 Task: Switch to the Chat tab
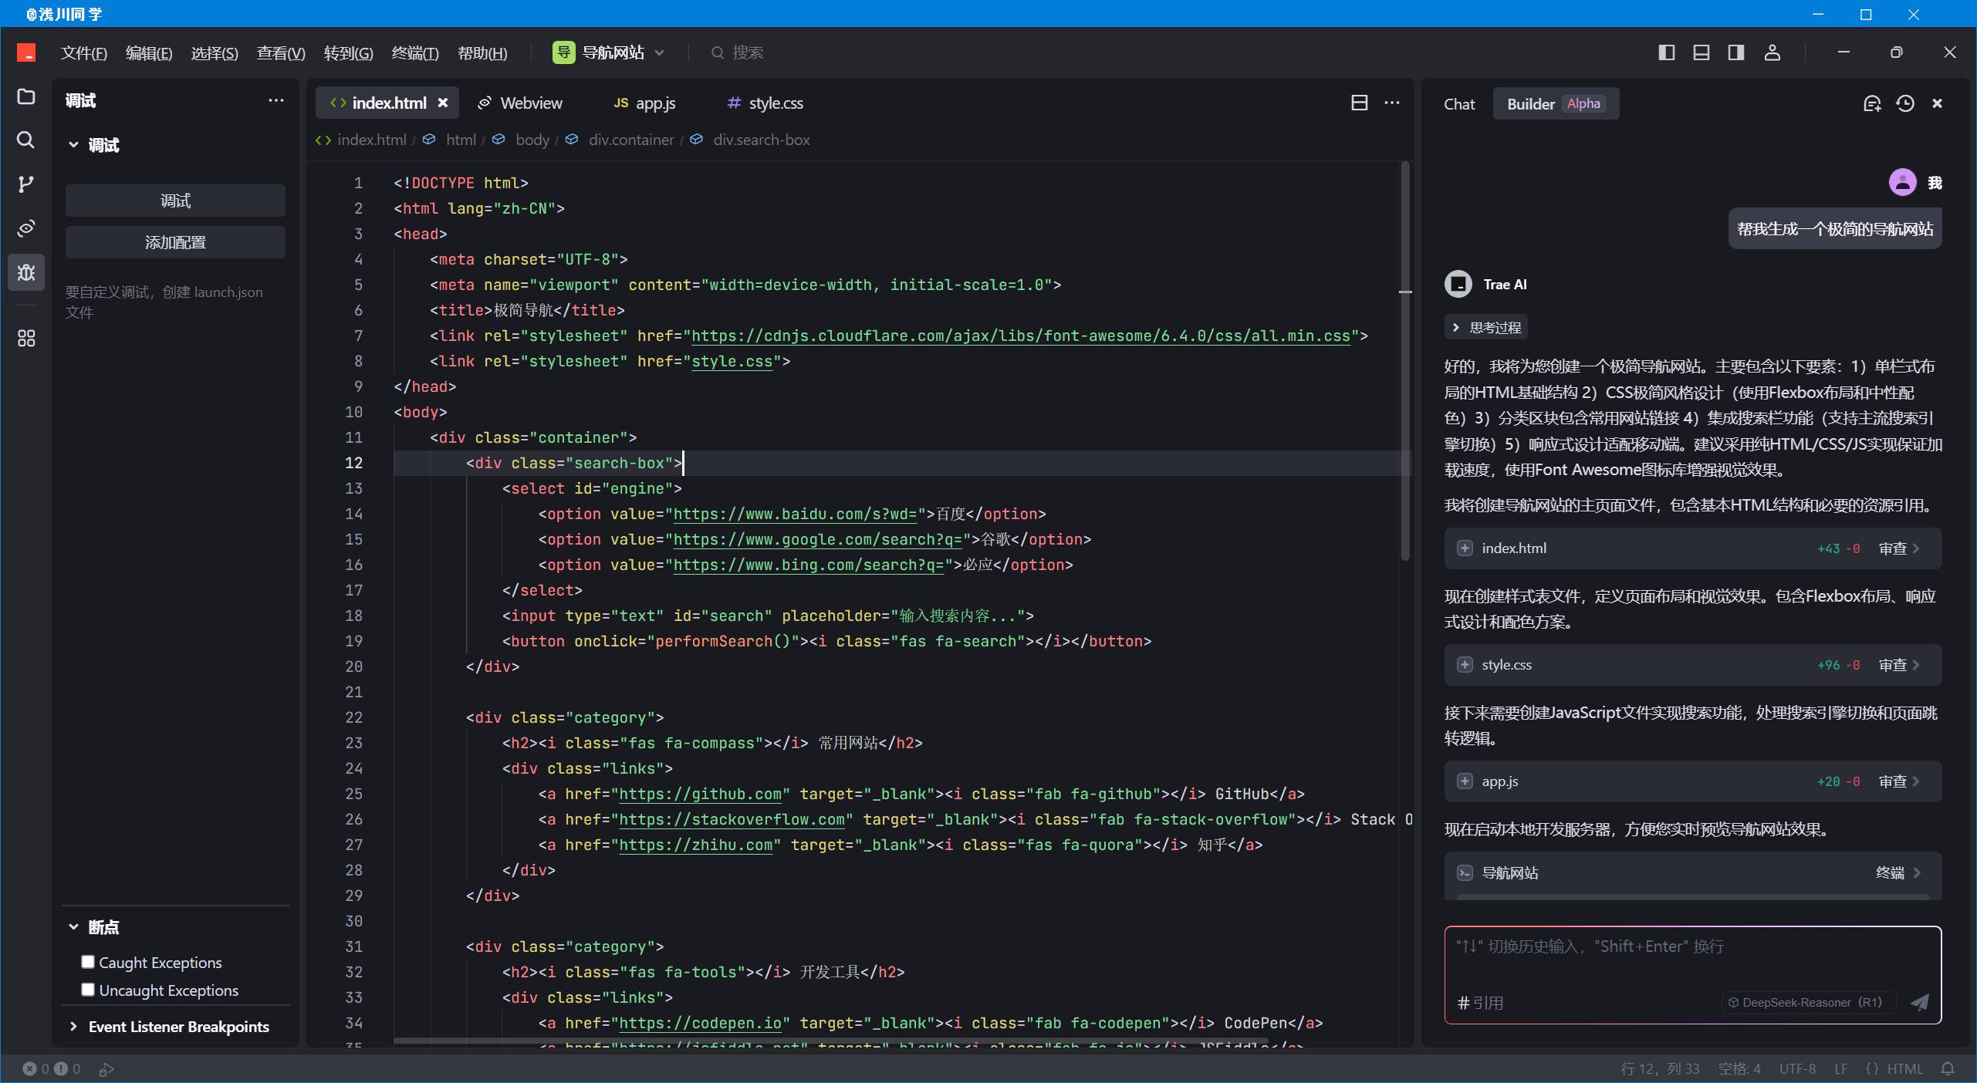click(x=1459, y=103)
